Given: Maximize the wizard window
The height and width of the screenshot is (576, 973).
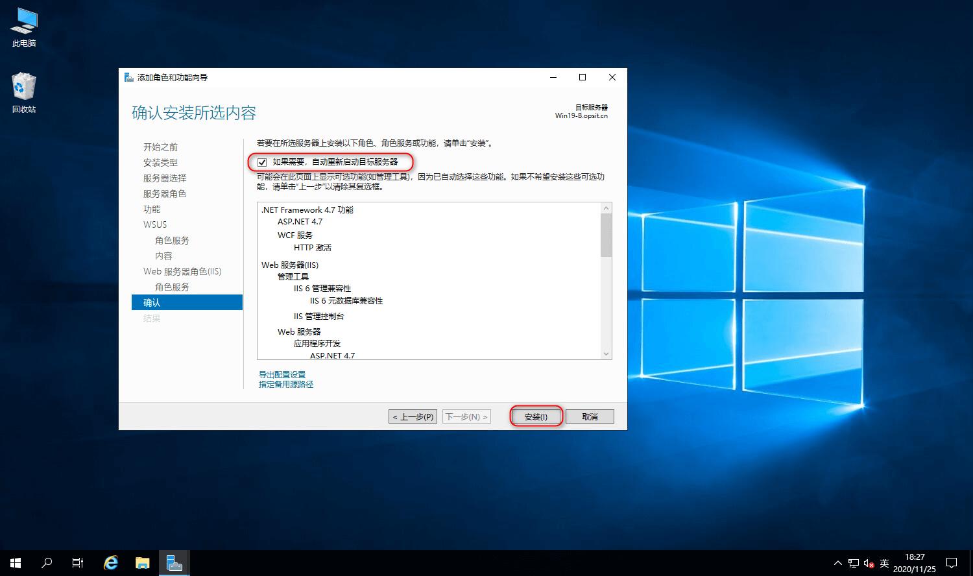Looking at the screenshot, I should (x=583, y=77).
